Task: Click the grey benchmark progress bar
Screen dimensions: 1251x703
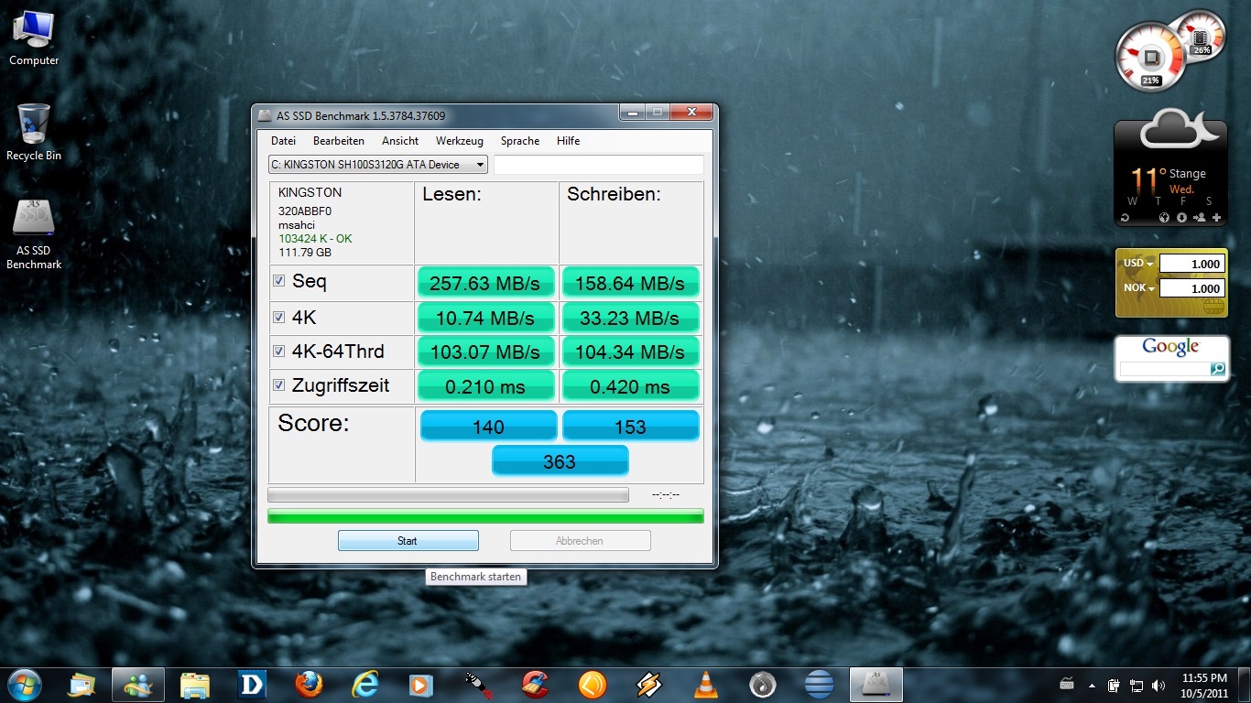Action: coord(448,495)
